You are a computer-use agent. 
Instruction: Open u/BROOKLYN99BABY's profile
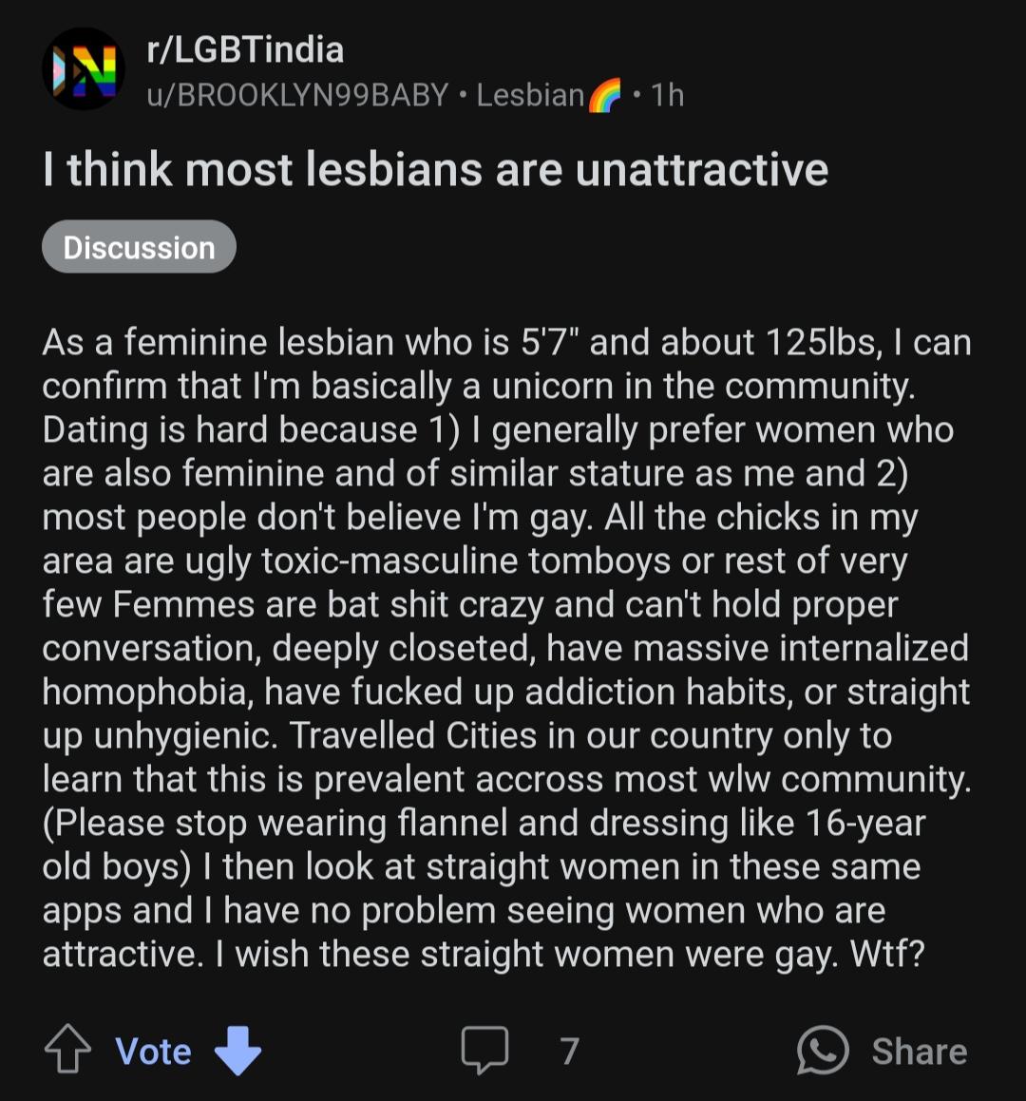click(x=297, y=95)
